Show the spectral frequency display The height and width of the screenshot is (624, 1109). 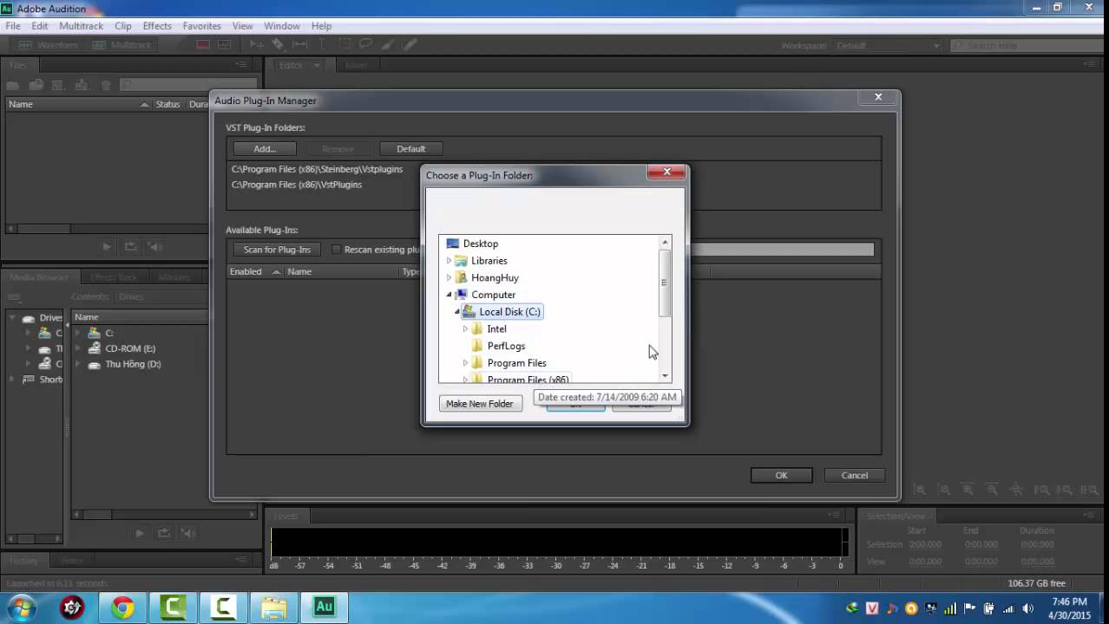coord(203,45)
